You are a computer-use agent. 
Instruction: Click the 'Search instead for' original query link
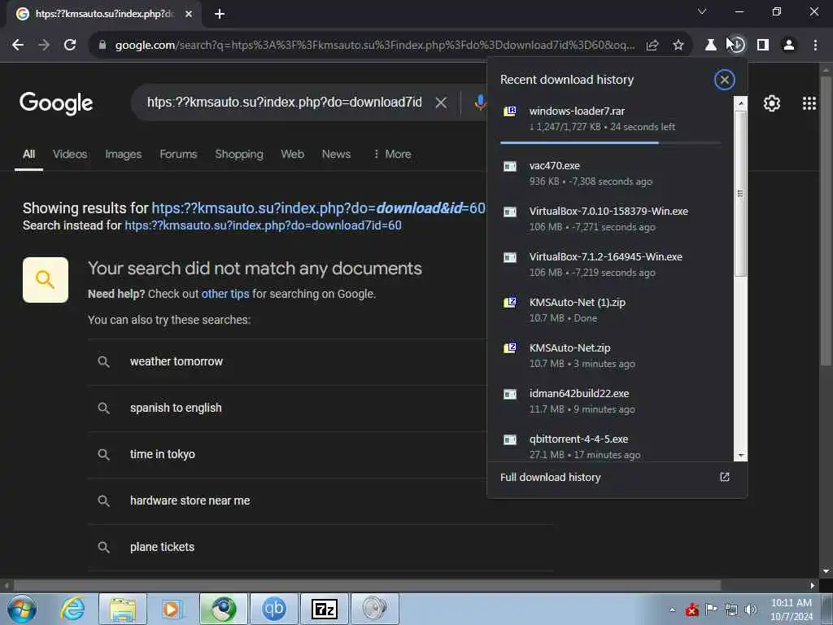263,225
